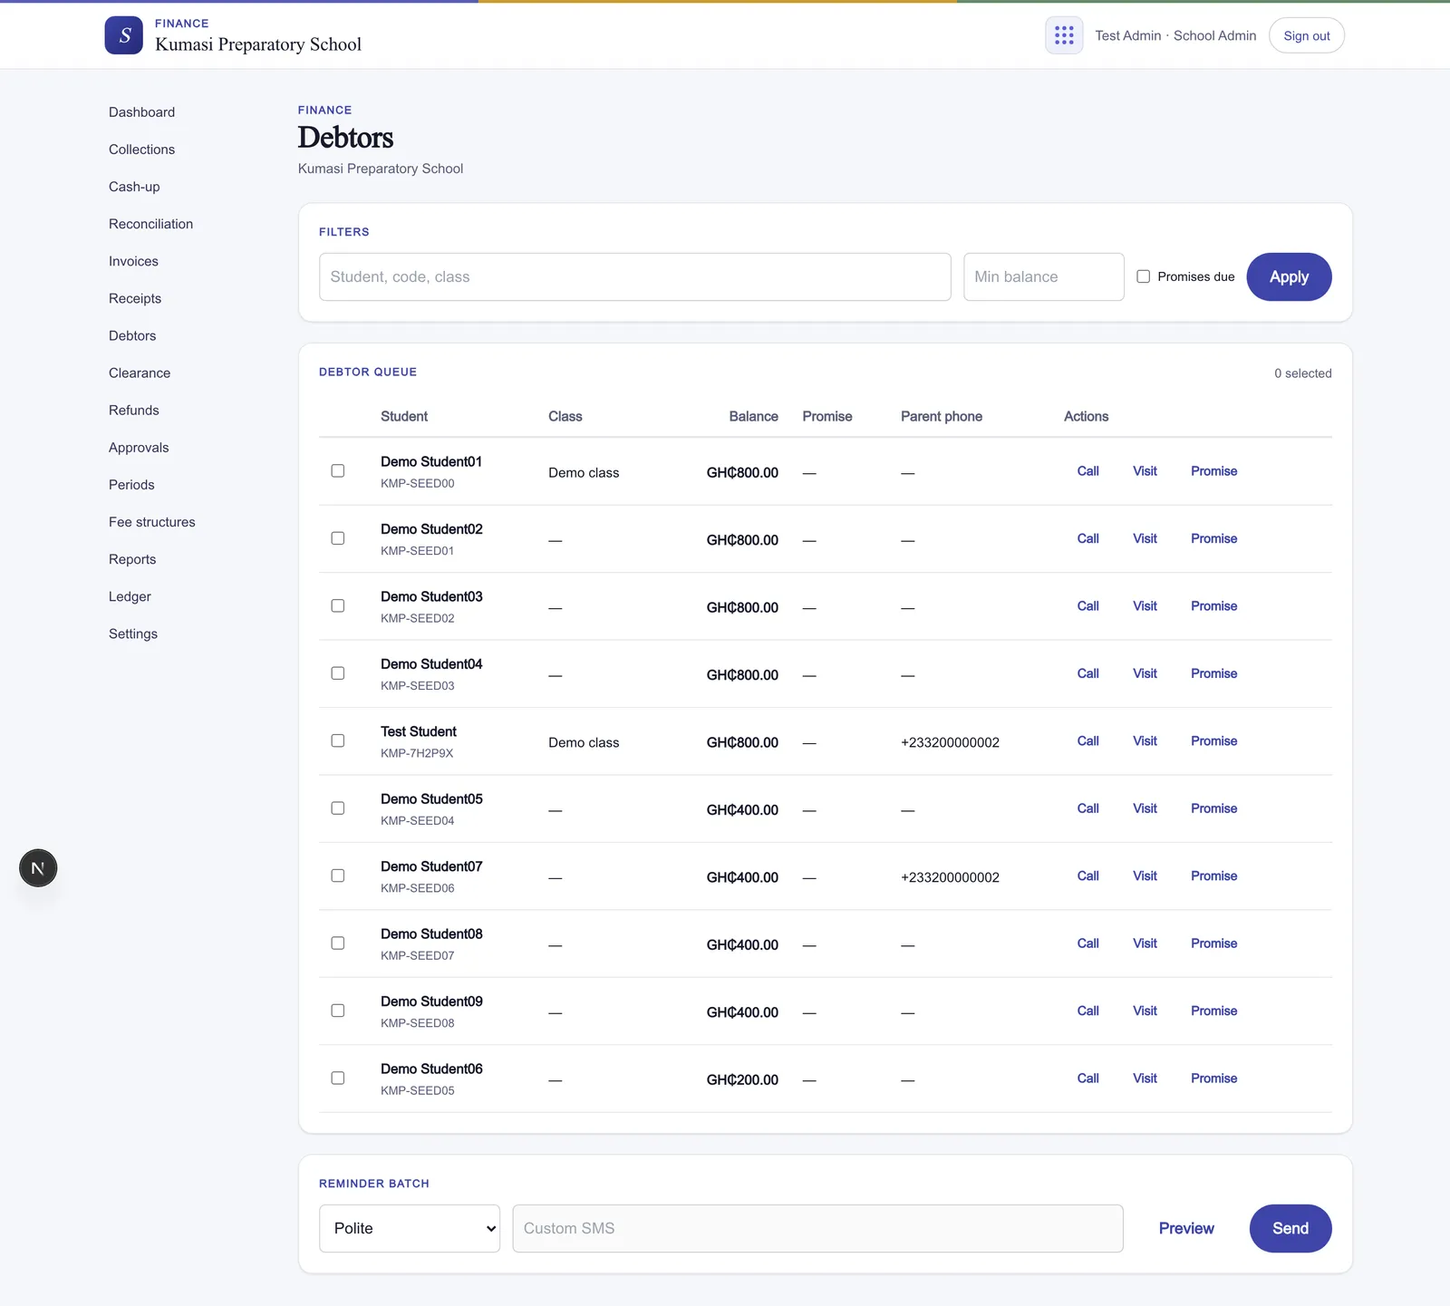Click Visit for Demo Student07

[x=1145, y=876]
